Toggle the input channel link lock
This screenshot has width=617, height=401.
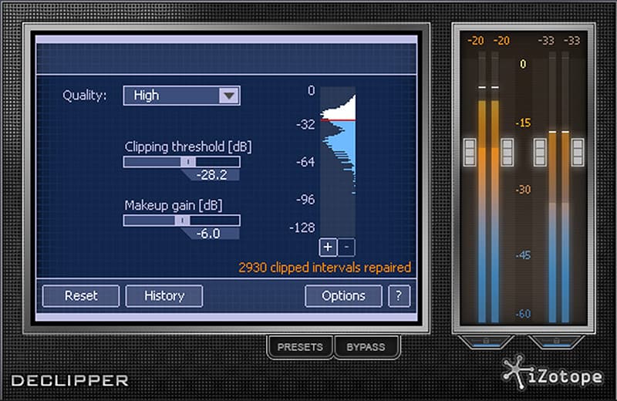pyautogui.click(x=487, y=341)
